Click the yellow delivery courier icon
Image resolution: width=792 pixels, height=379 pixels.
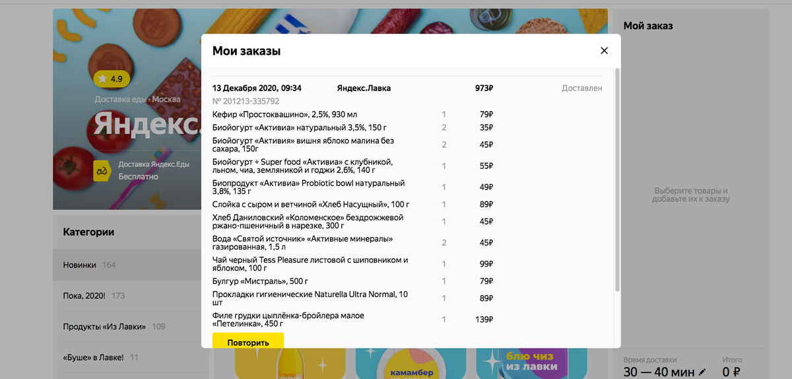[x=102, y=171]
